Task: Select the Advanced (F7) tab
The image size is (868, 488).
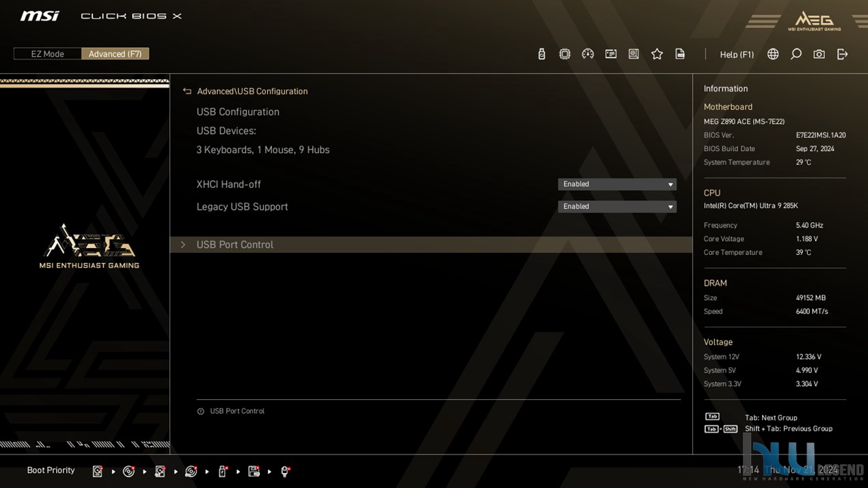Action: click(x=115, y=54)
